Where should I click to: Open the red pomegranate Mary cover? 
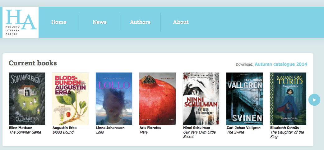coord(157,99)
